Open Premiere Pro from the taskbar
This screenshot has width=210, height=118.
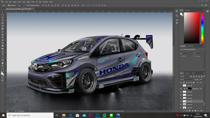click(x=91, y=115)
